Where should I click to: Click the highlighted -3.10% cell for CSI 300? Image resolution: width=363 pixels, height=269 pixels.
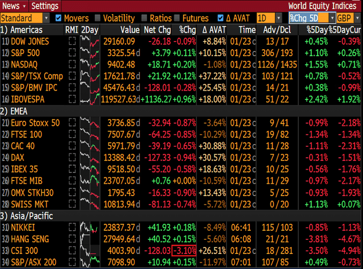tap(184, 251)
